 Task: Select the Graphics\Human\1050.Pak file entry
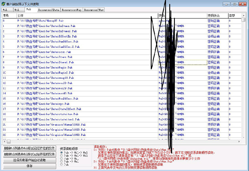tap(51, 135)
